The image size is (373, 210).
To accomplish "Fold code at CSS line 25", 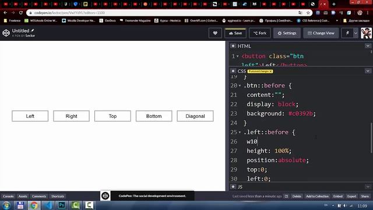I will click(x=240, y=132).
